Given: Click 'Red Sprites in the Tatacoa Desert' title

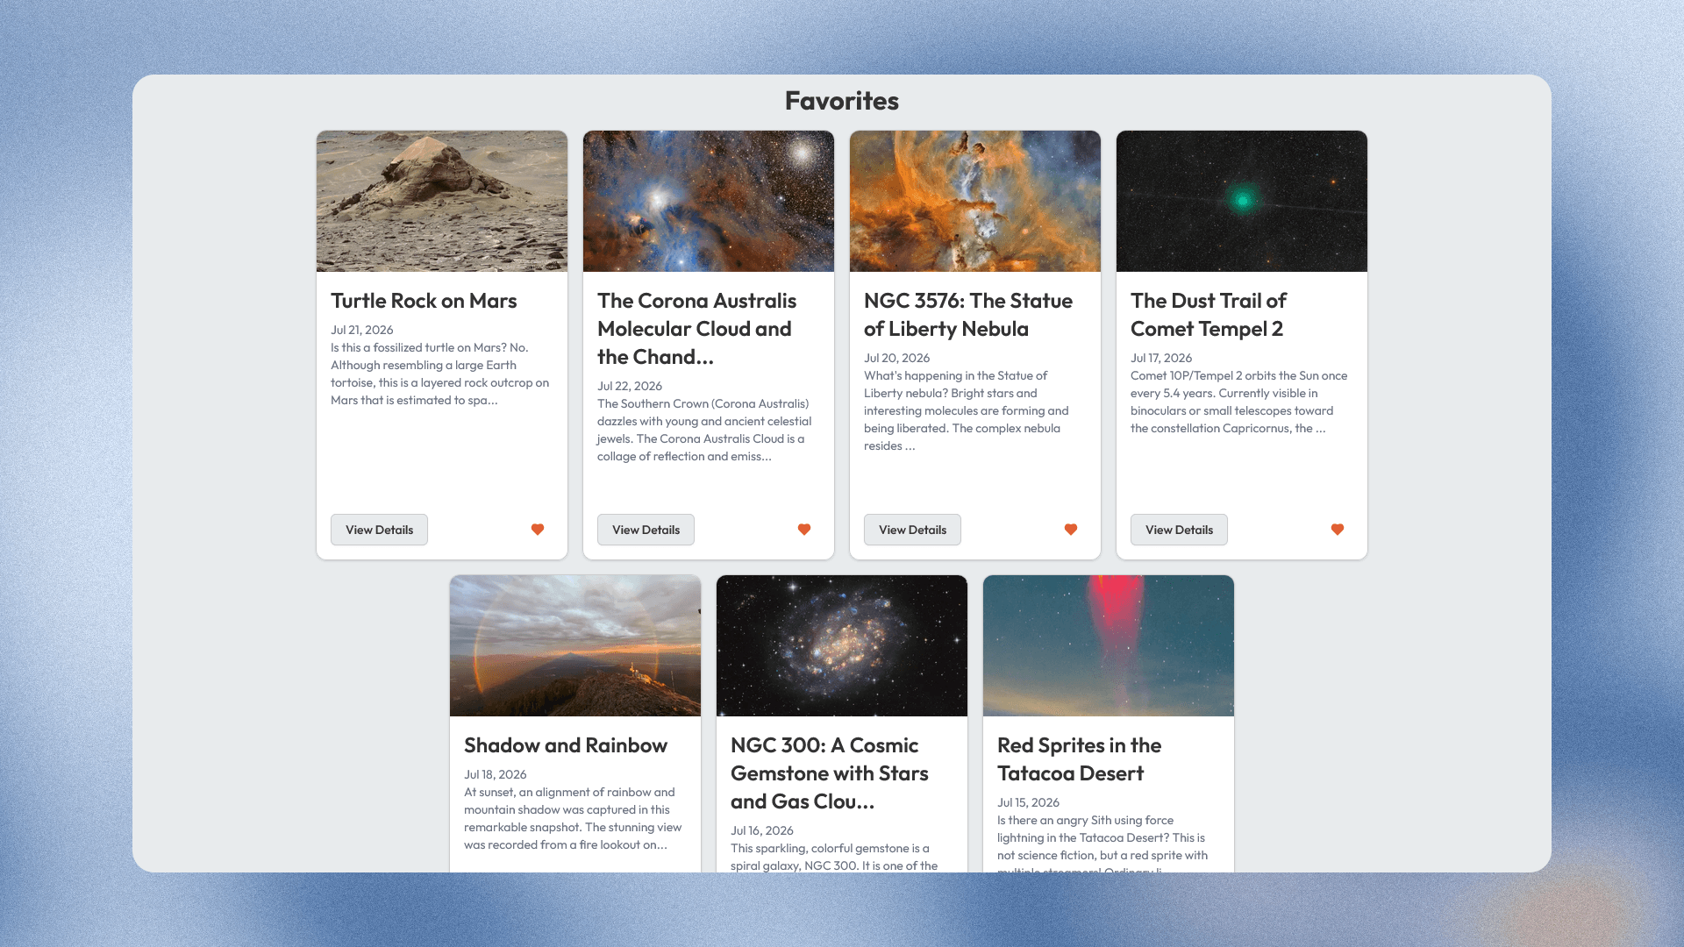Looking at the screenshot, I should [x=1080, y=759].
